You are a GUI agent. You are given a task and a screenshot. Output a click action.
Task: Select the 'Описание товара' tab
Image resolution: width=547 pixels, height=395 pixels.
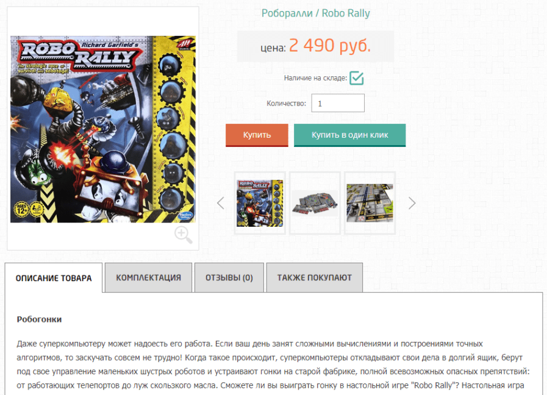(54, 278)
